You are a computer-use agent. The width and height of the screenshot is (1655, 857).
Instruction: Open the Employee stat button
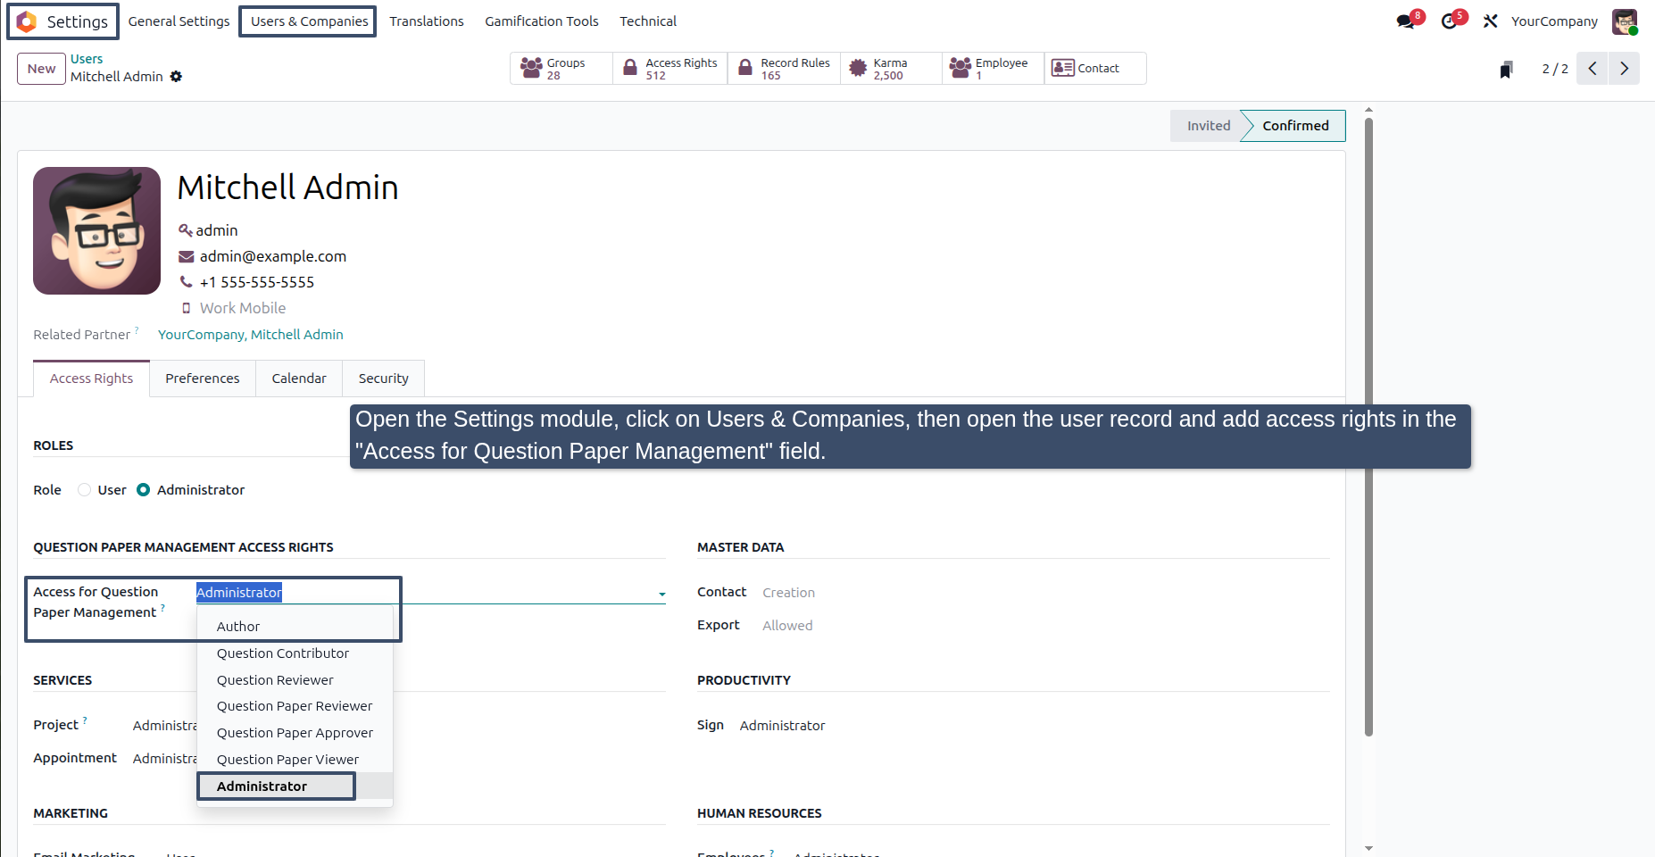(x=993, y=69)
